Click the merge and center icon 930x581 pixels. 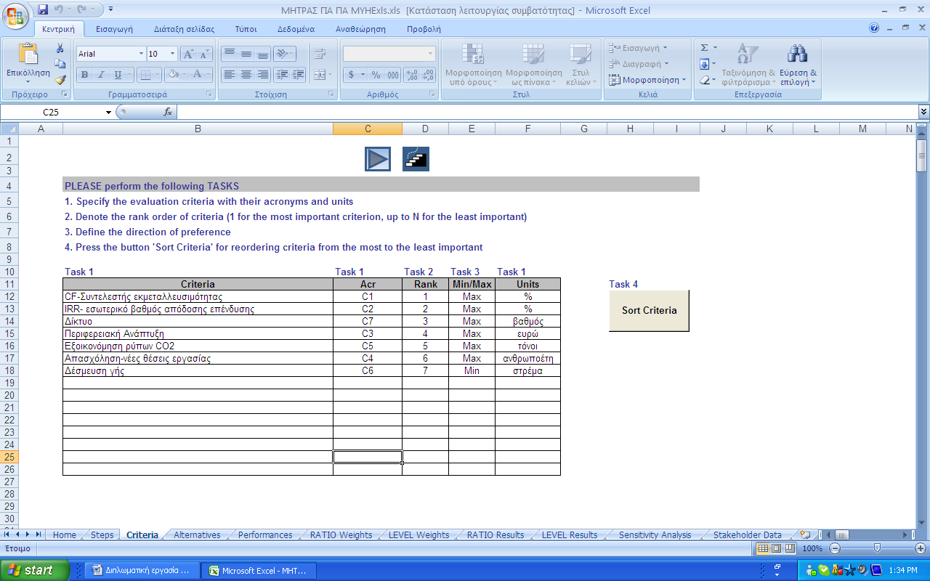point(319,75)
